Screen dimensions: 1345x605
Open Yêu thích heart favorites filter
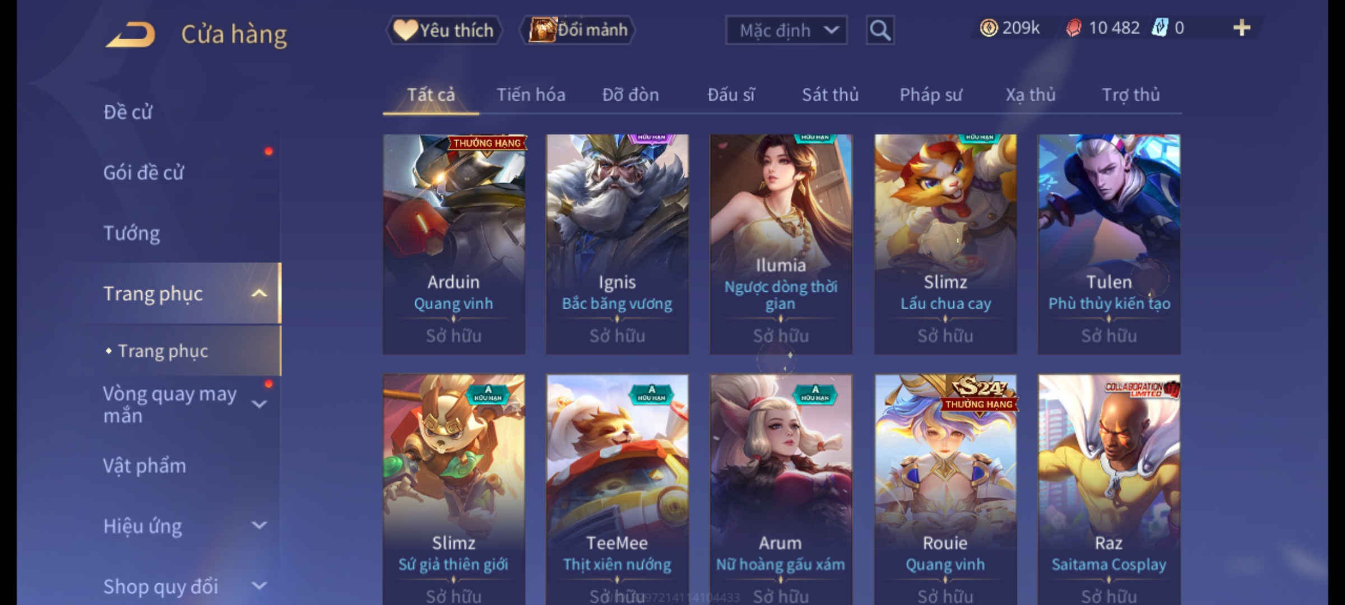444,30
